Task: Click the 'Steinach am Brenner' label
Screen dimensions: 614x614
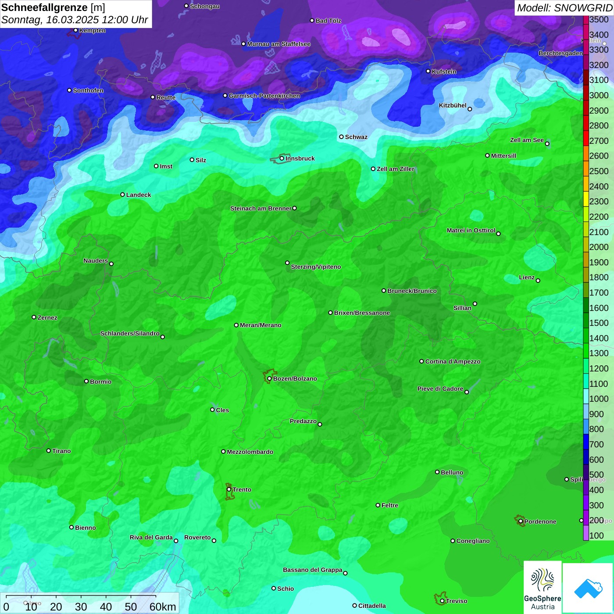Action: coord(261,208)
